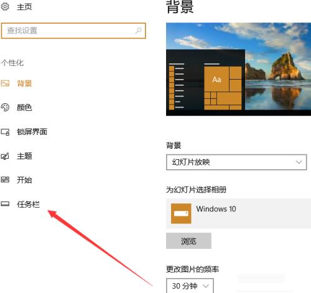
Task: Expand the 30 分钟 frequency dropdown
Action: click(x=190, y=286)
